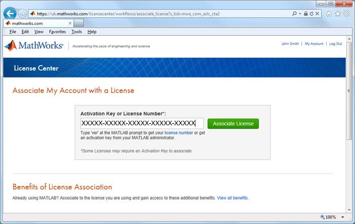
Task: Open the Favorites menu
Action: click(57, 32)
